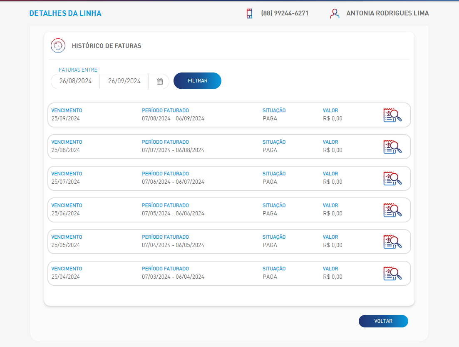Click PAGA status in the 25/08/2024 row
The height and width of the screenshot is (347, 459).
click(x=270, y=150)
